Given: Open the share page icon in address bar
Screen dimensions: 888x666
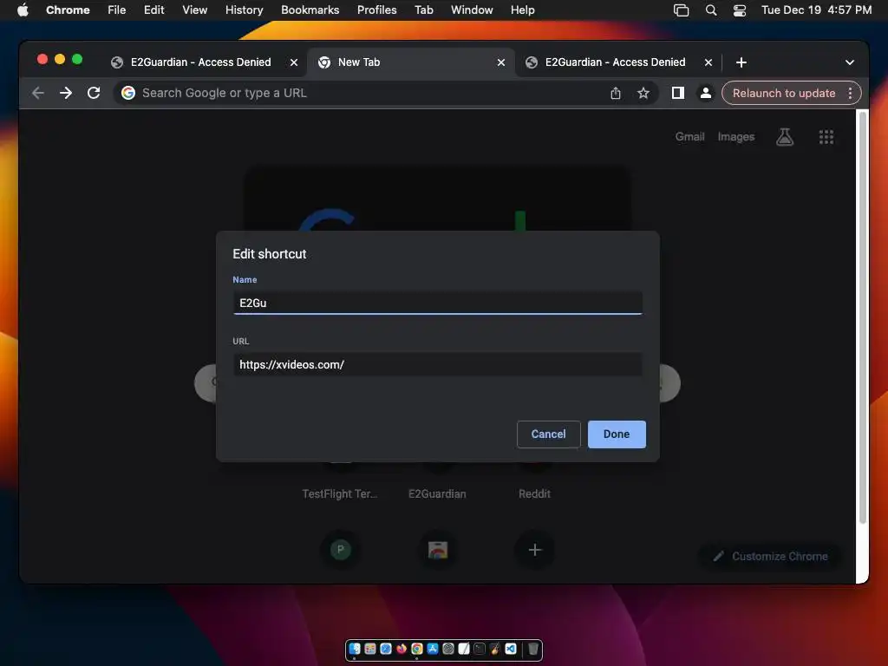Looking at the screenshot, I should pos(616,93).
